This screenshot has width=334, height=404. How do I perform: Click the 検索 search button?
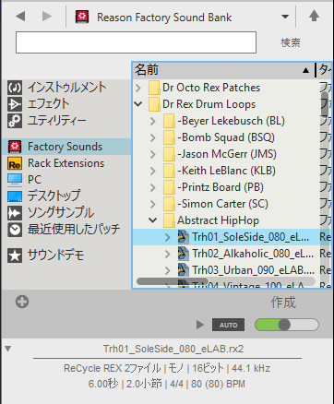pyautogui.click(x=291, y=42)
